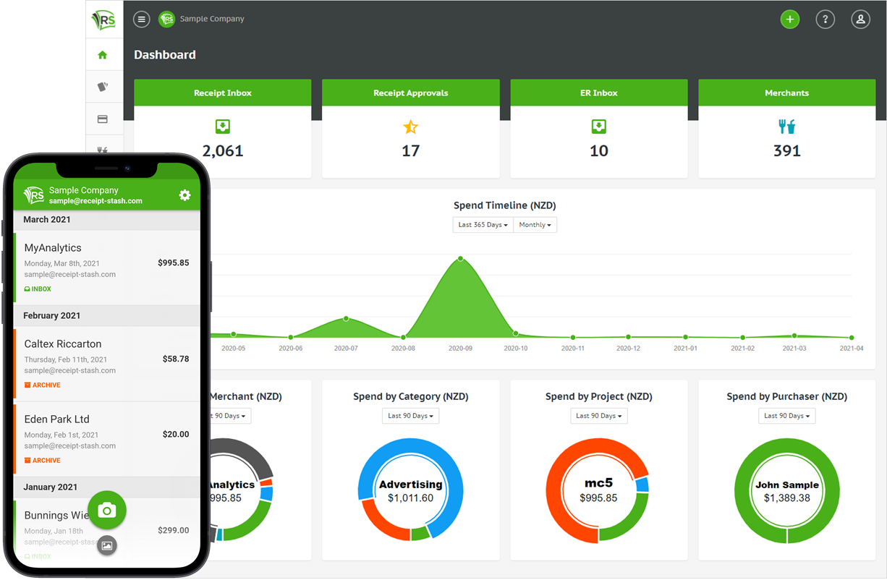Image resolution: width=887 pixels, height=580 pixels.
Task: Open Spend by Category Last 90 Days dropdown
Action: (410, 416)
